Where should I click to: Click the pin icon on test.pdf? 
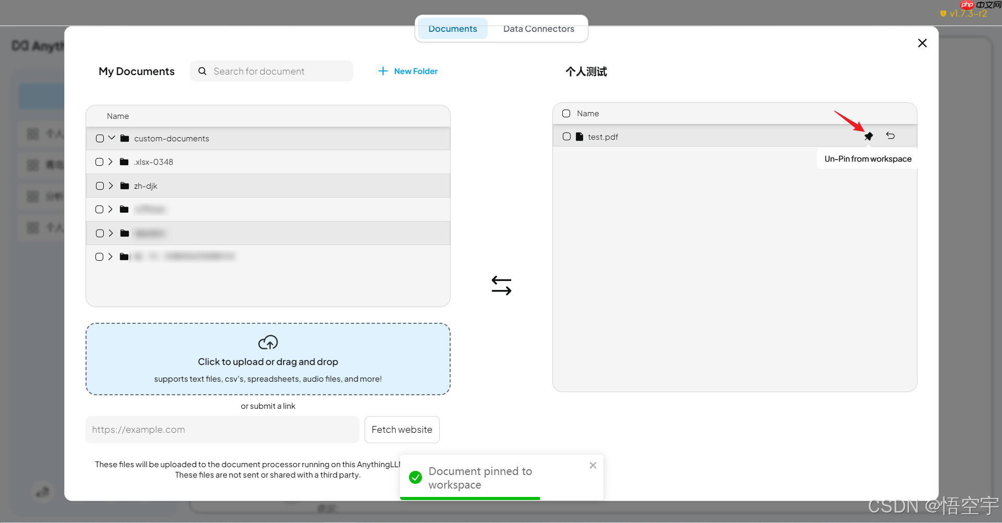(x=868, y=136)
